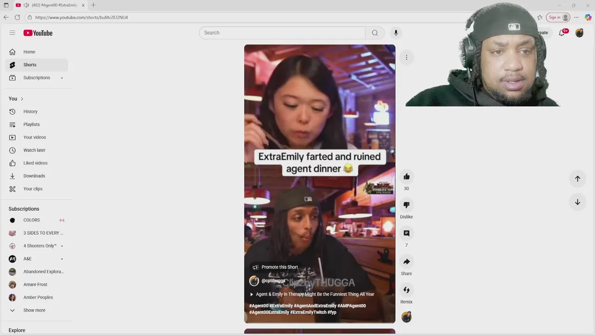
Task: Open the @cptthugga channel name
Action: coord(273,281)
